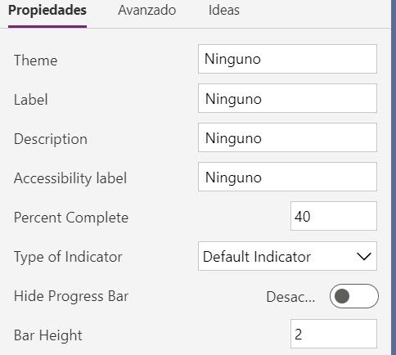
Task: Focus the Label property text box
Action: (x=287, y=98)
